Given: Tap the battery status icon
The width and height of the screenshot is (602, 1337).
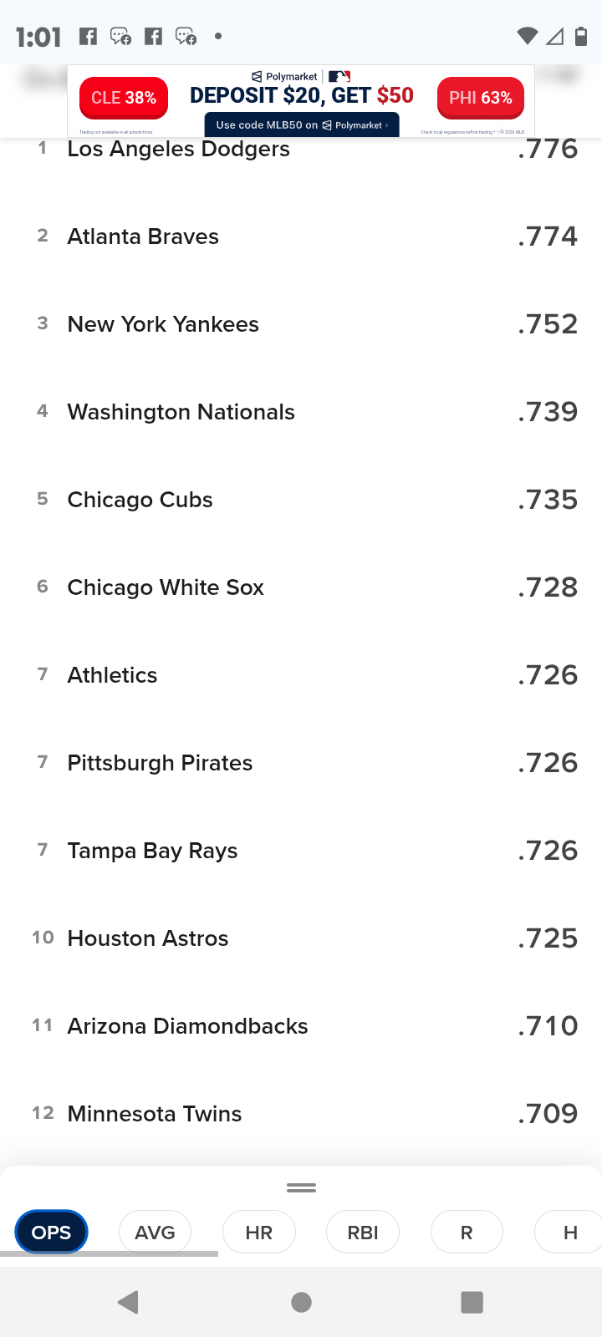Looking at the screenshot, I should (581, 36).
